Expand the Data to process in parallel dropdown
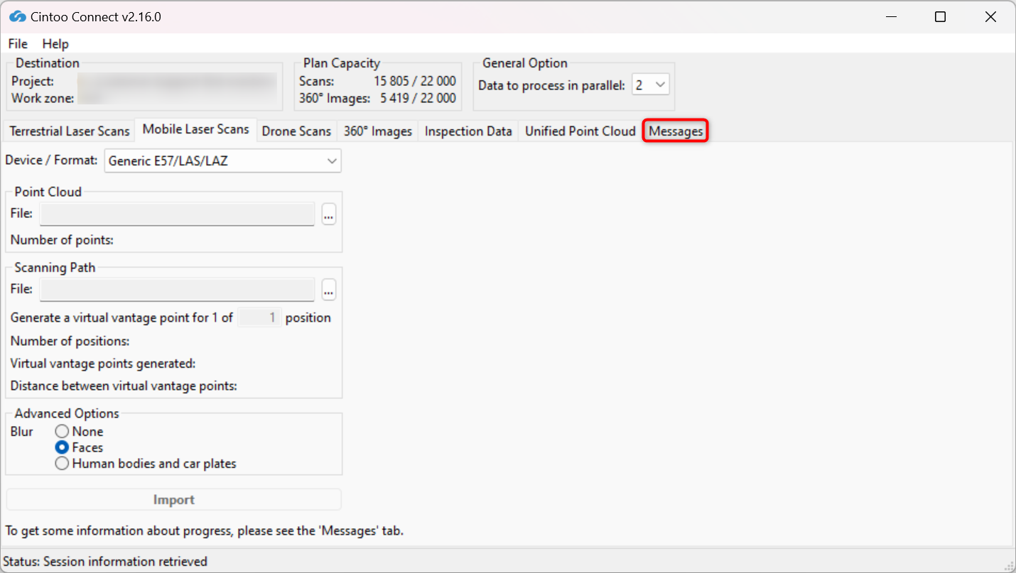The width and height of the screenshot is (1016, 573). [x=651, y=85]
